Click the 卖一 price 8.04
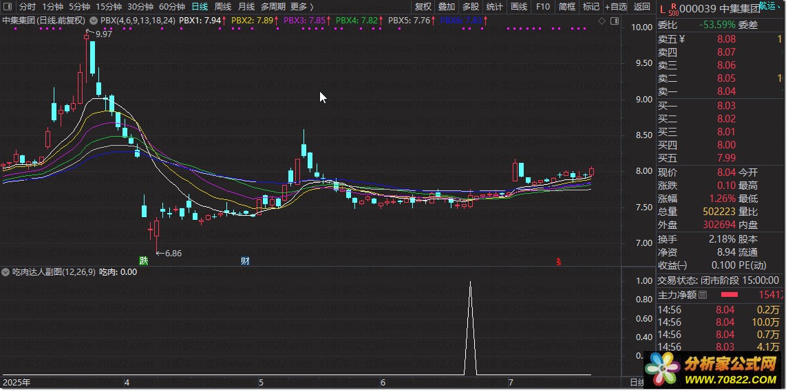This screenshot has height=391, width=788. (725, 91)
